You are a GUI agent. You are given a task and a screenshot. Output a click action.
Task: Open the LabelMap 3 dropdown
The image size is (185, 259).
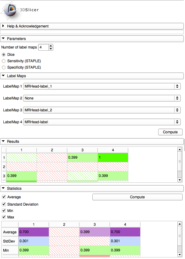(x=102, y=110)
